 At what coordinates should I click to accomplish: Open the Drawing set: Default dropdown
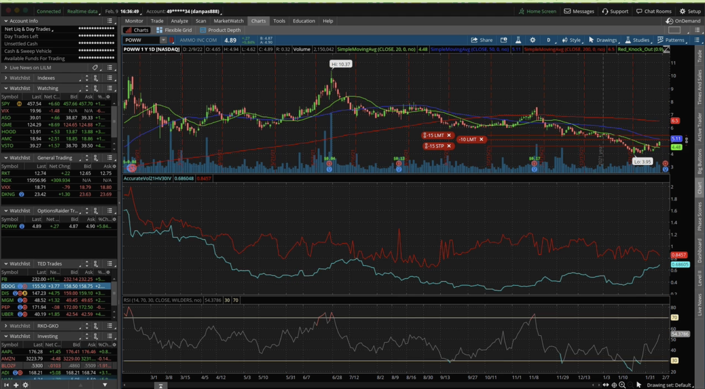(x=670, y=385)
